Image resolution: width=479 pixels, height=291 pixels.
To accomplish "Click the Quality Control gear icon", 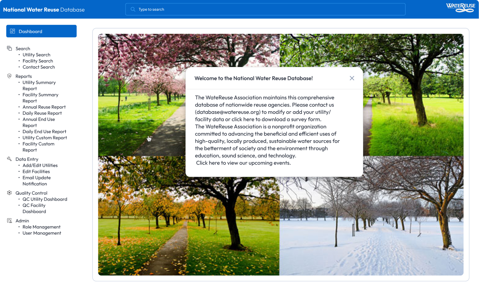I will (9, 193).
